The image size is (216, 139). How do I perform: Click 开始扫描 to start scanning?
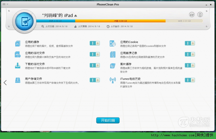click(108, 120)
